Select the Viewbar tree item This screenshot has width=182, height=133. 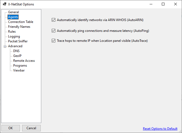coord(19,70)
